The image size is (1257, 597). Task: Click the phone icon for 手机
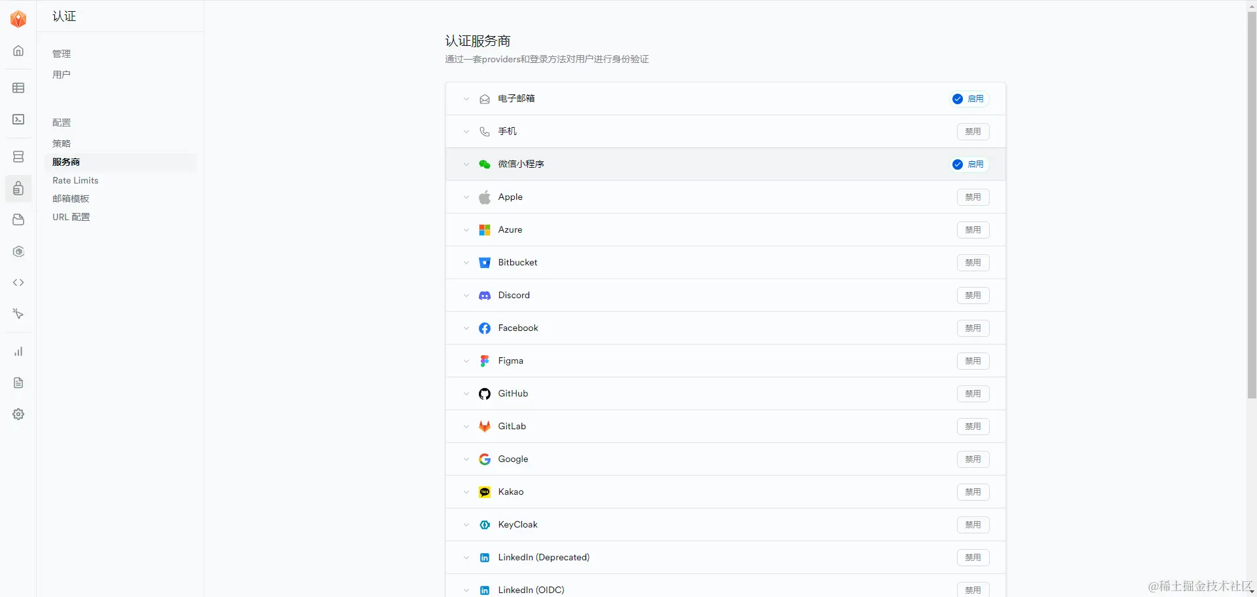[485, 132]
